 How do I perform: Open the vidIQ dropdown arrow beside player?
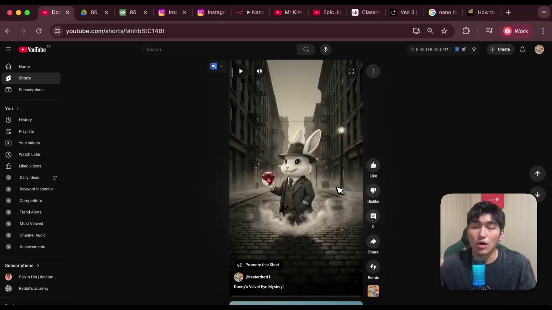222,66
